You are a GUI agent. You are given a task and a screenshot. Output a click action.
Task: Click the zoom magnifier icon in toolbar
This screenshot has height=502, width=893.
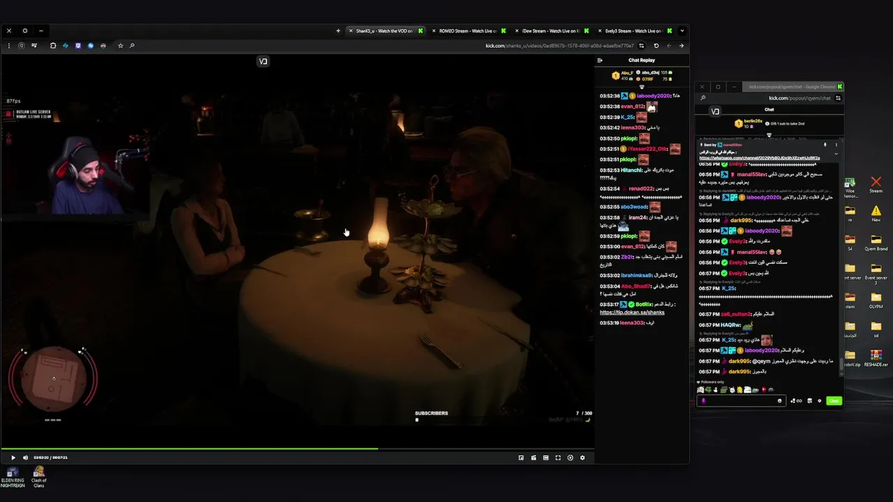pyautogui.click(x=132, y=45)
